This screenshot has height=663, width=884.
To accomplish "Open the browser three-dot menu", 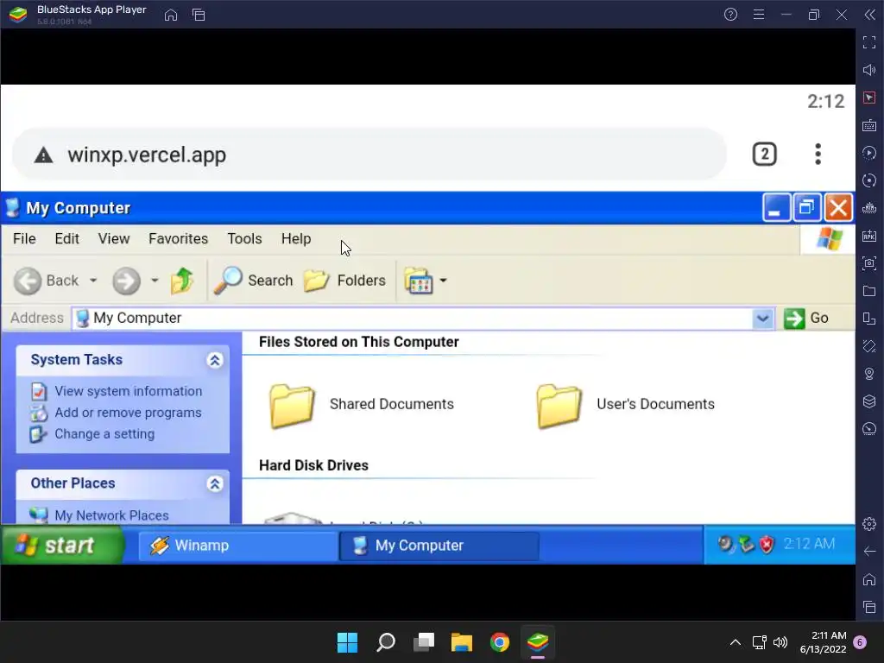I will [x=818, y=155].
